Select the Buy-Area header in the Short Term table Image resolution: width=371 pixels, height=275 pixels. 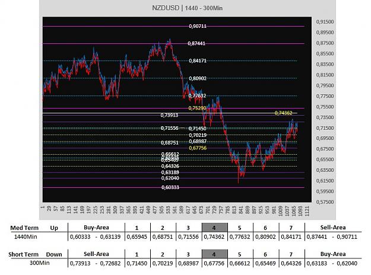pyautogui.click(x=333, y=254)
